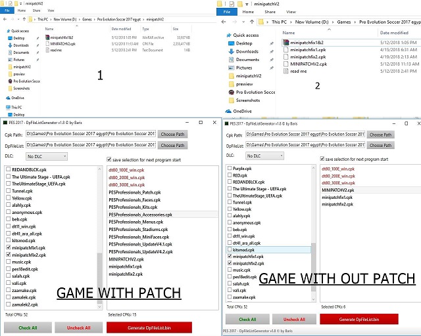Toggle save selection checkbox in right generator
The width and height of the screenshot is (421, 336).
(x=322, y=159)
